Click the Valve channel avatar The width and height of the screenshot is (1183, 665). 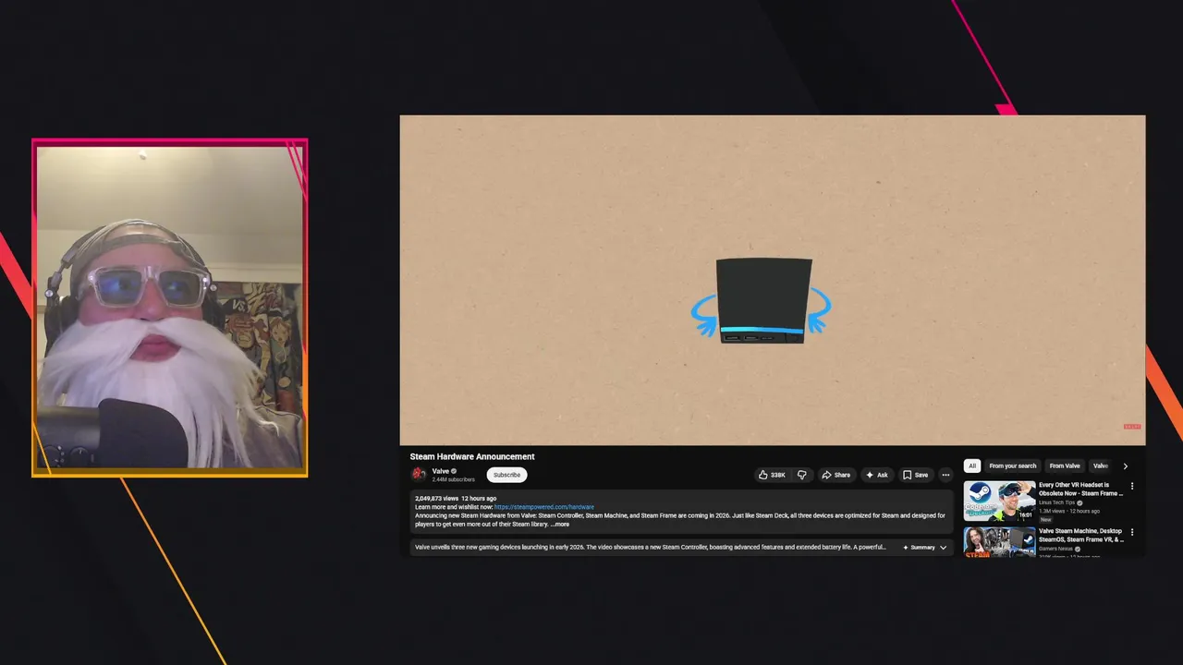pyautogui.click(x=419, y=475)
